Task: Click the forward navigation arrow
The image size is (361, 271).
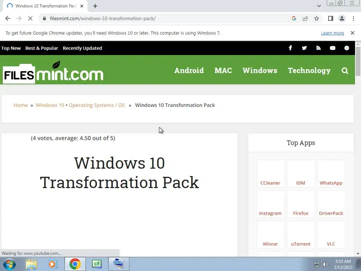Action: click(19, 18)
